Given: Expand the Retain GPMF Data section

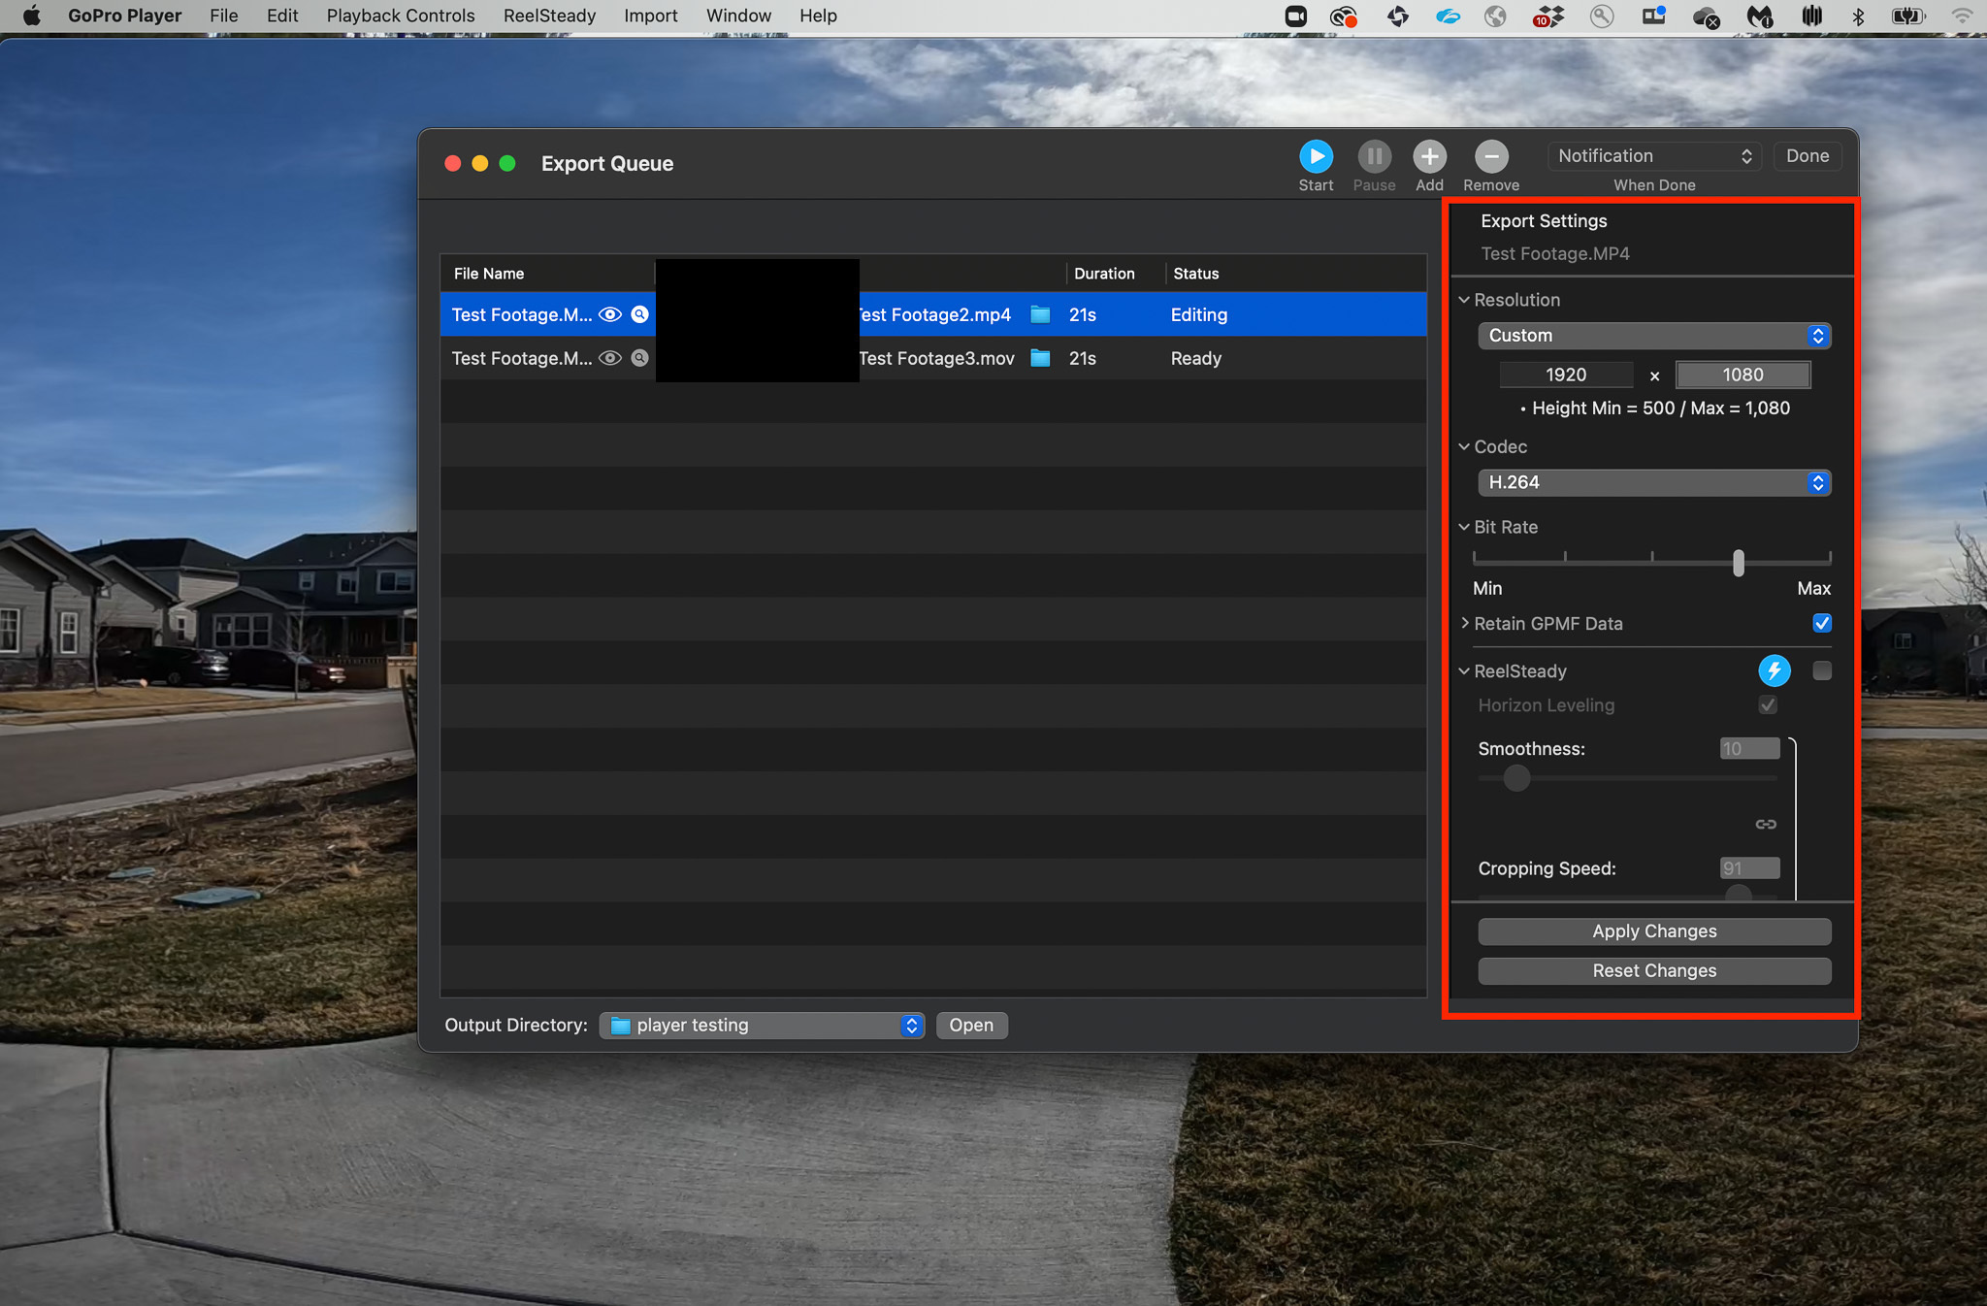Looking at the screenshot, I should (1464, 623).
